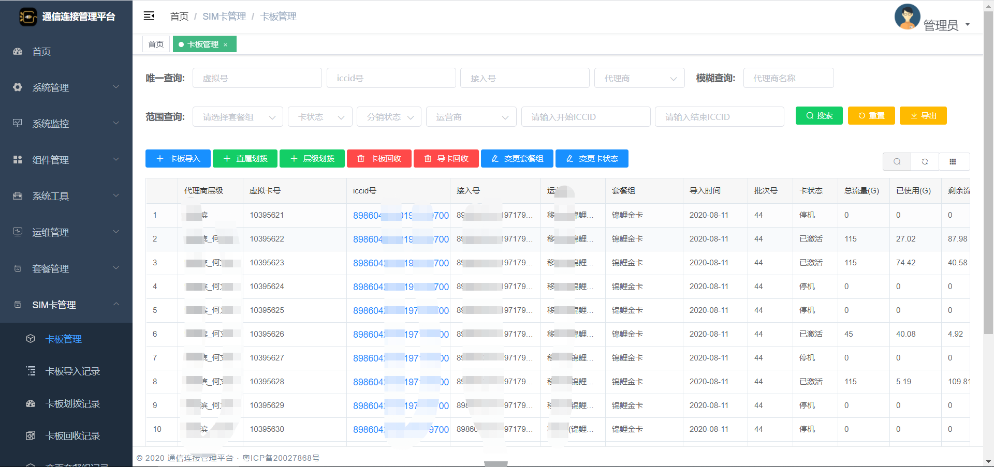Click the 导入时间 column header
The height and width of the screenshot is (467, 994).
705,191
